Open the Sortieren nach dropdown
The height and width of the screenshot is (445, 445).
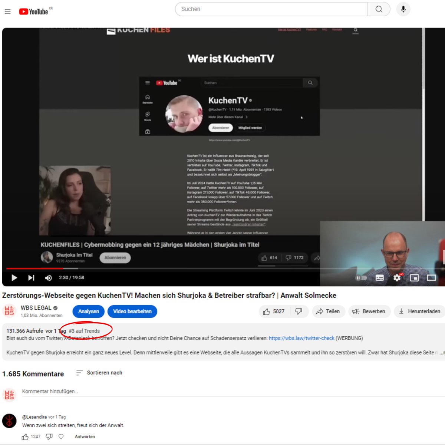(x=99, y=373)
